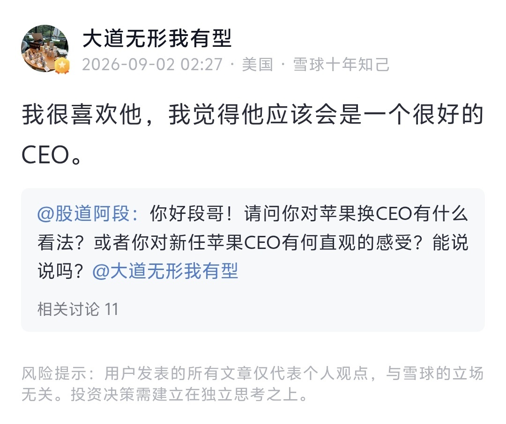Click disclaimer line 投资决策需建立在独立思考之上
The height and width of the screenshot is (424, 506).
tap(185, 395)
